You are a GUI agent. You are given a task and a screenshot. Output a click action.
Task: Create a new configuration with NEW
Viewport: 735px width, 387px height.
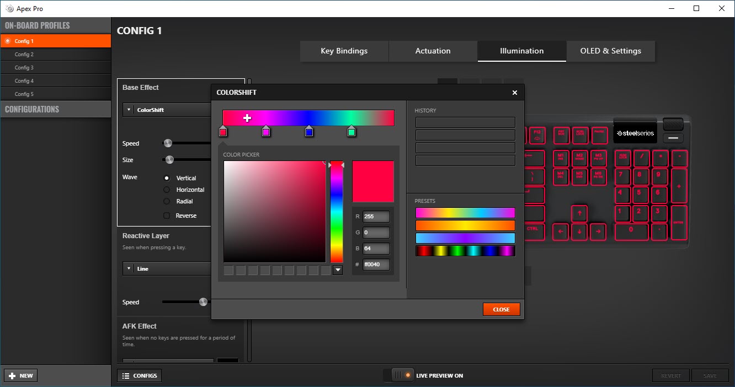point(21,375)
